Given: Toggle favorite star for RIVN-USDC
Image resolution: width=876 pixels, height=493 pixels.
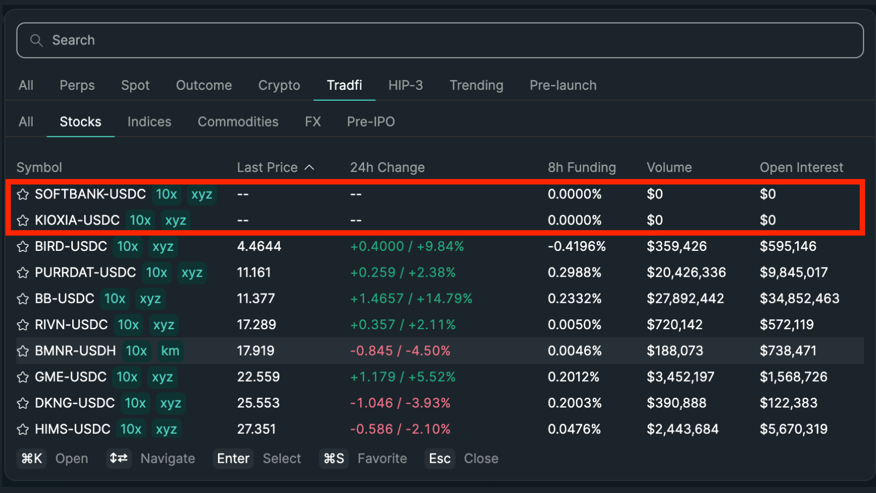Looking at the screenshot, I should pos(23,325).
